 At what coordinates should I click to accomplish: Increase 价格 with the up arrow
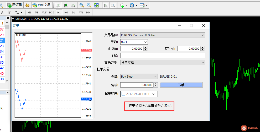155,84
